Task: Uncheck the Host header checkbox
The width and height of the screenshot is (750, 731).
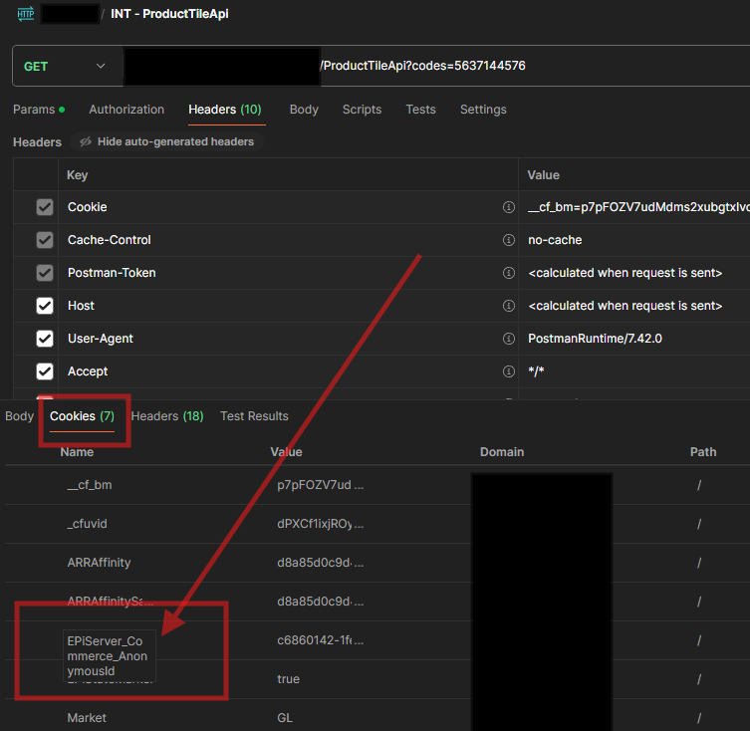Action: click(x=45, y=306)
